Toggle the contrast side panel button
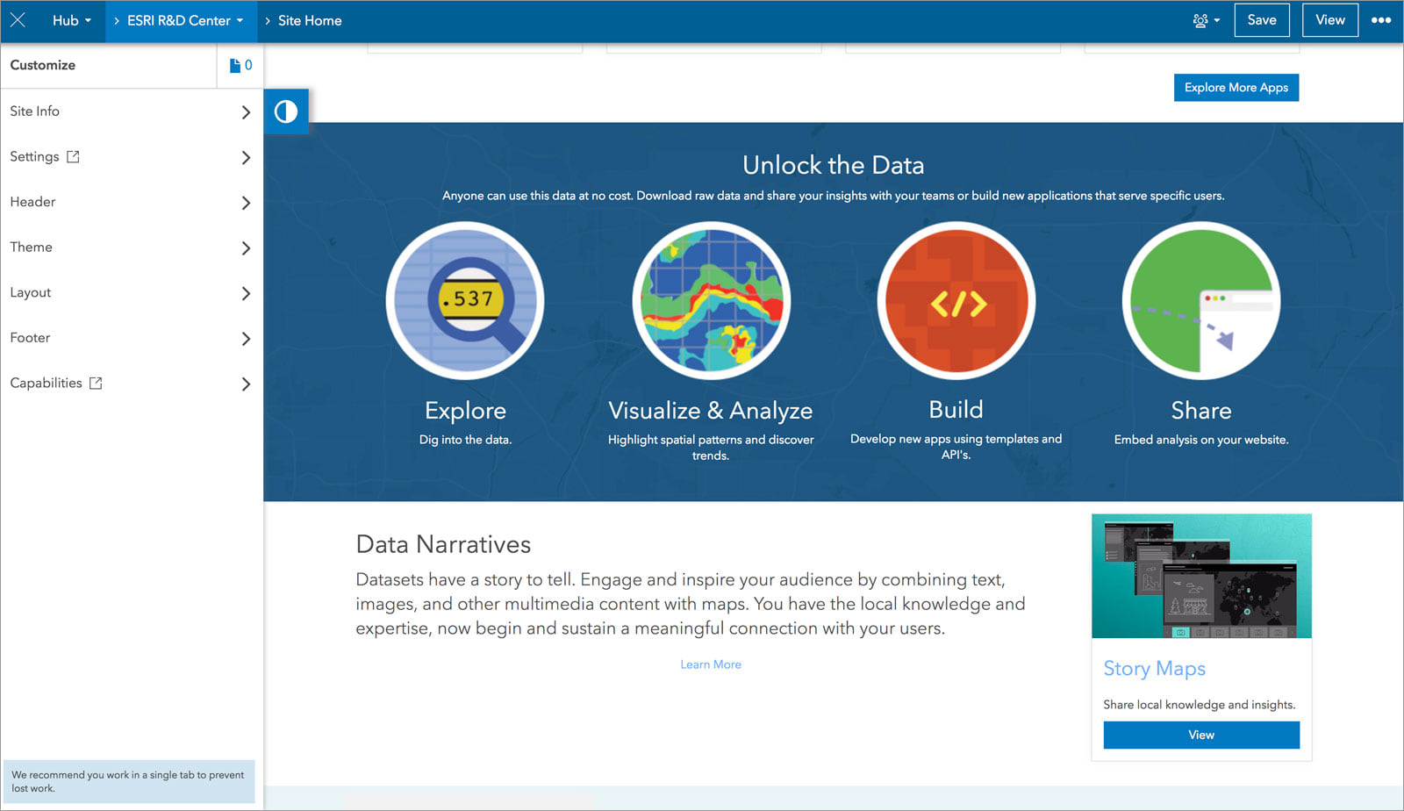Screen dimensions: 1404x811 (x=286, y=111)
